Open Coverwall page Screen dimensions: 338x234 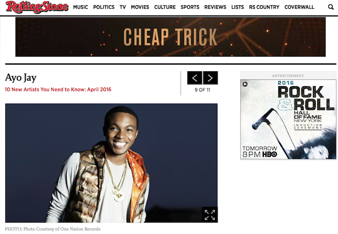pyautogui.click(x=299, y=7)
